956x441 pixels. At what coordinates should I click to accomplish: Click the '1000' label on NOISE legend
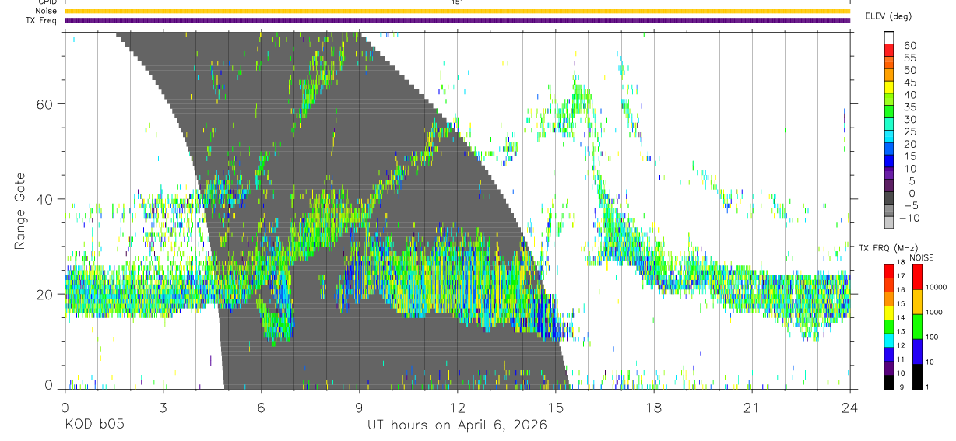click(934, 312)
